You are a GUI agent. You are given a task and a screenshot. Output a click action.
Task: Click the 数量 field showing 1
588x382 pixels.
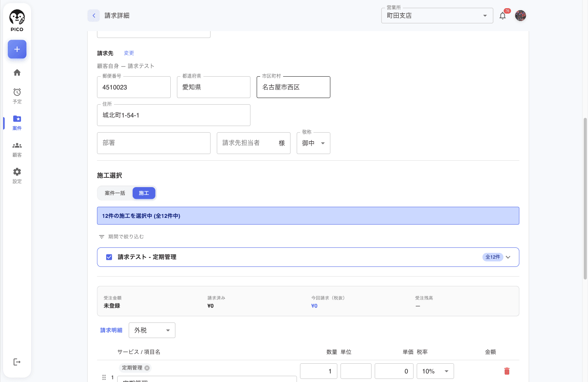(x=318, y=371)
